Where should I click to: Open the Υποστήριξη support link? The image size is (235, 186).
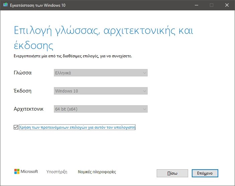point(57,172)
